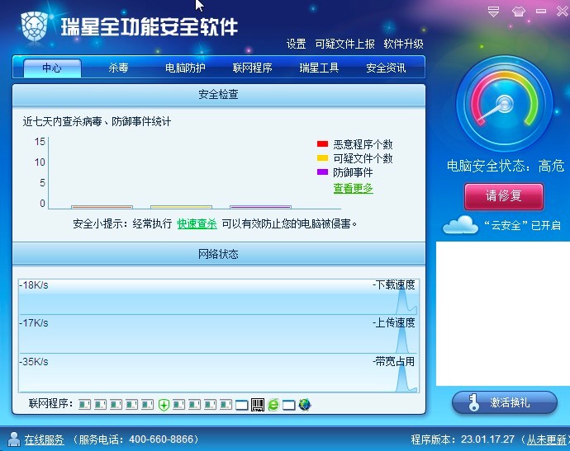This screenshot has width=570, height=451.
Task: Click the green shield program icon in 联网程序 row
Action: pyautogui.click(x=164, y=405)
